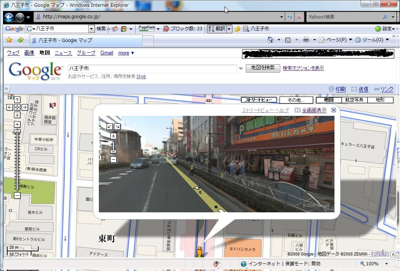The image size is (400, 271).
Task: Go back with the IE back arrow
Action: [x=9, y=17]
